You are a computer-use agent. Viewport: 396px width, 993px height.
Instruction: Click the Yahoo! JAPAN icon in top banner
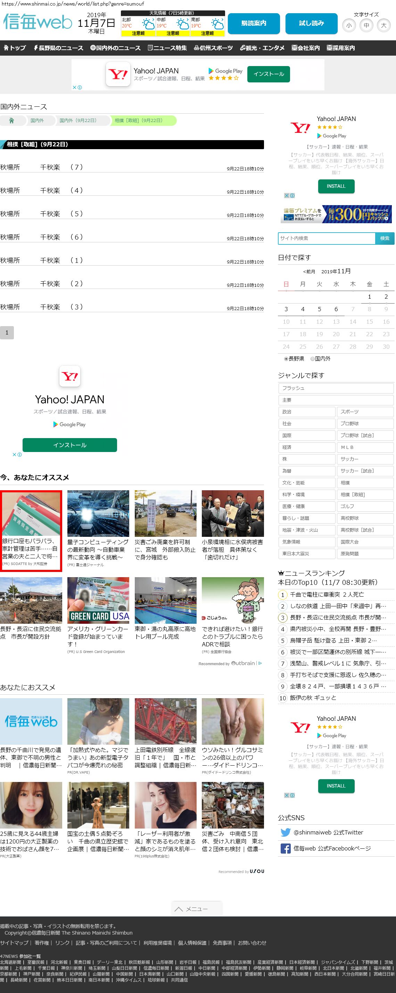[118, 74]
